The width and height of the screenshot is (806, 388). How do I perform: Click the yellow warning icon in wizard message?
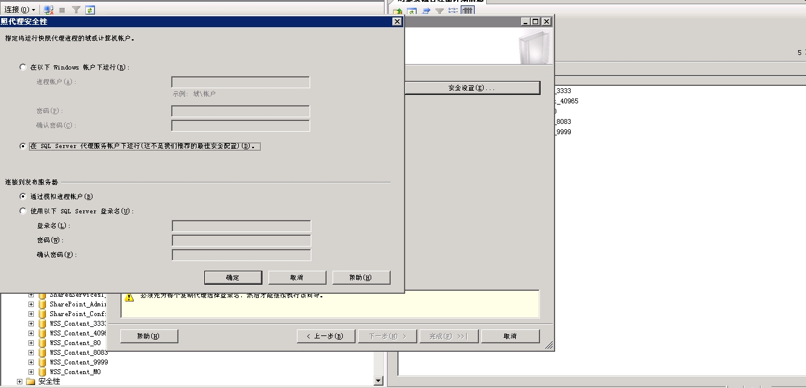pyautogui.click(x=129, y=297)
